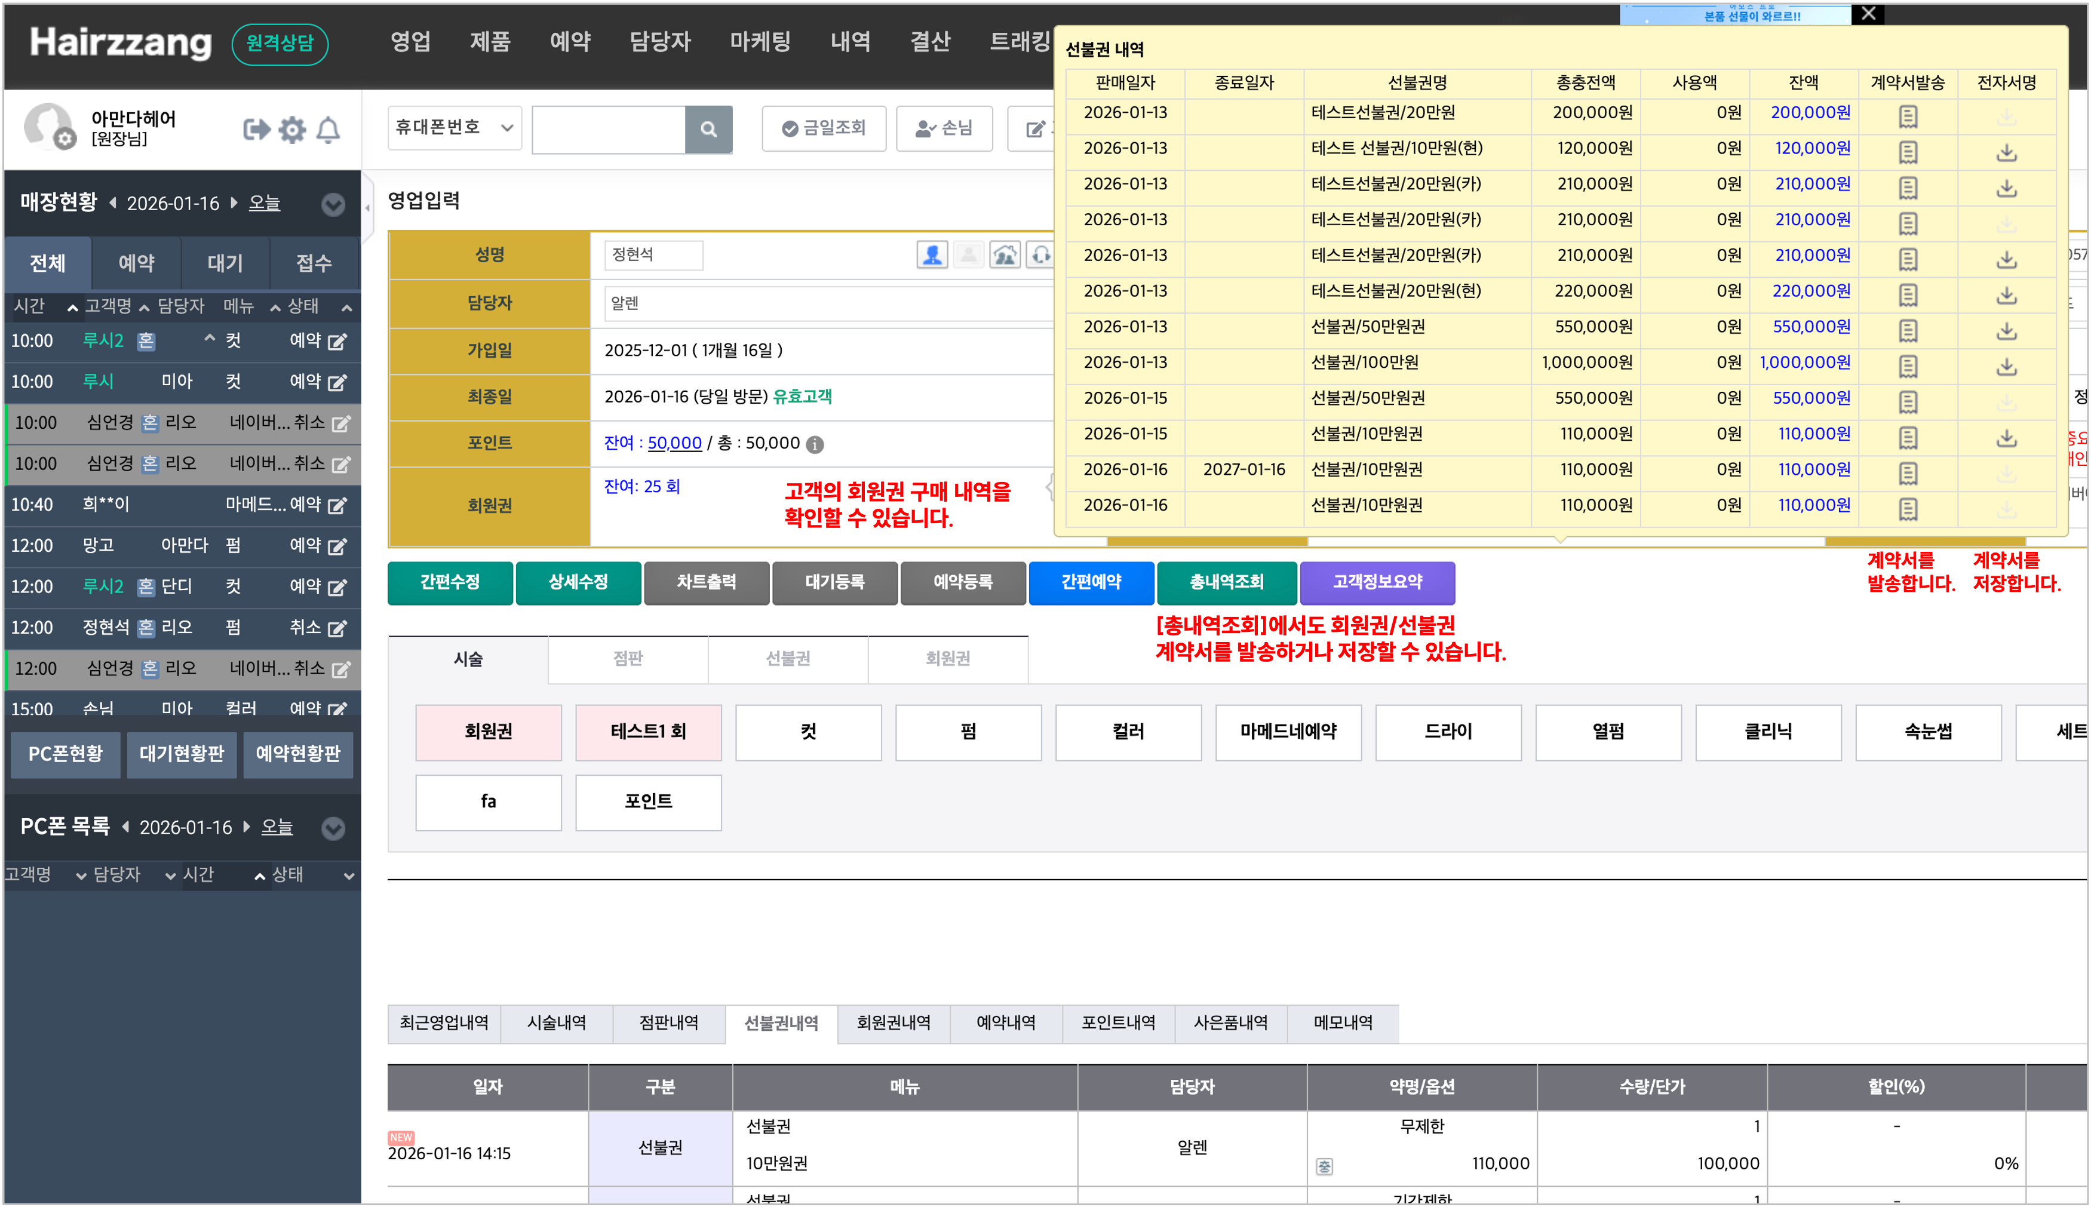Click contract send icon for 선불권/100만원 row

click(x=1907, y=366)
